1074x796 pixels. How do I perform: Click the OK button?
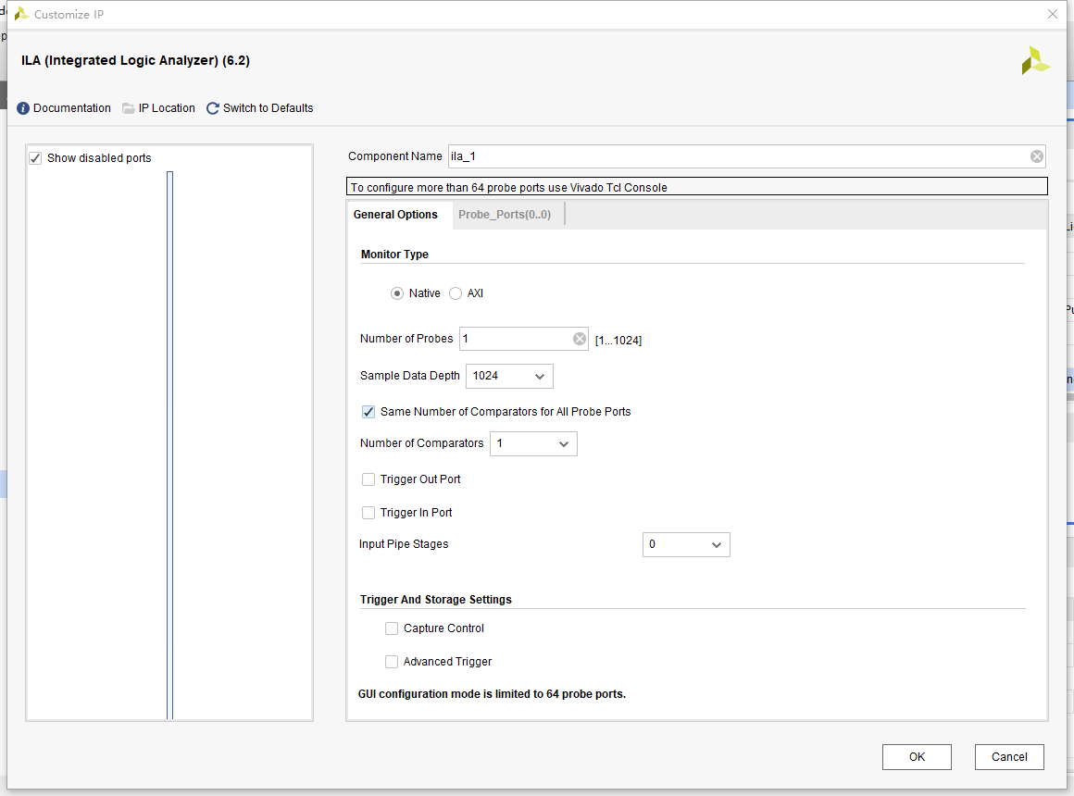tap(917, 757)
